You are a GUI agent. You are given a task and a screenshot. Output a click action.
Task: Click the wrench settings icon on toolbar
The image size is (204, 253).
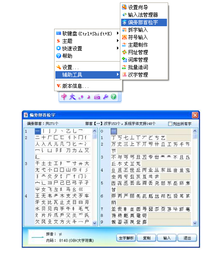click(x=106, y=97)
